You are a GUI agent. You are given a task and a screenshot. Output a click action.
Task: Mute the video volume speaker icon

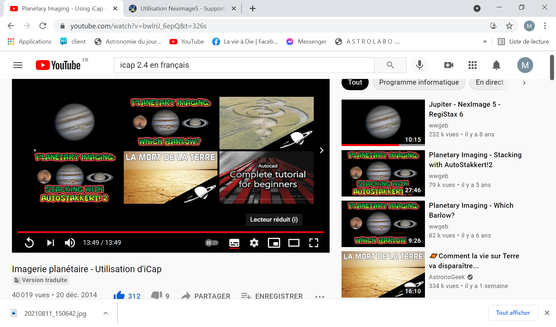pyautogui.click(x=70, y=243)
